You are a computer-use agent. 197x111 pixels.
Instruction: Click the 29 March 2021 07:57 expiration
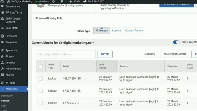(x=174, y=79)
